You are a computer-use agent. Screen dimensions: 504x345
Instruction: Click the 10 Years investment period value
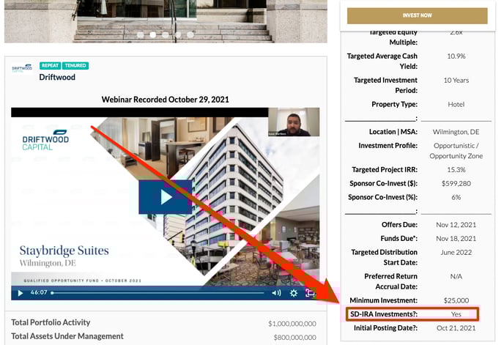[456, 81]
